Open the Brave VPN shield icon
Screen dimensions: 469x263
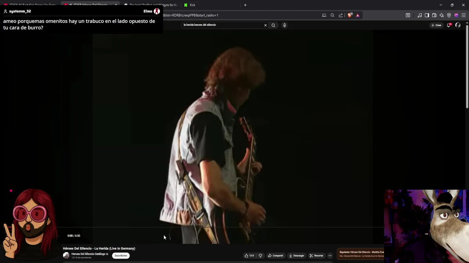pyautogui.click(x=449, y=15)
